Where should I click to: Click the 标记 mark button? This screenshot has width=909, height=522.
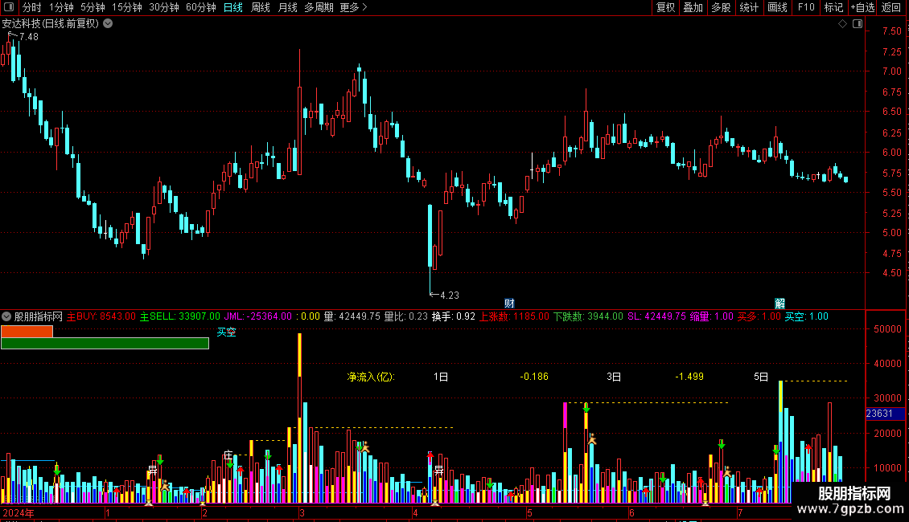pos(833,7)
